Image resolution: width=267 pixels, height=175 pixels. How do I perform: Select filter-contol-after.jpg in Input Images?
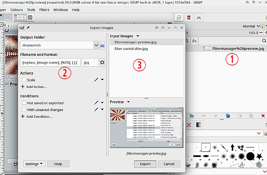[146, 49]
